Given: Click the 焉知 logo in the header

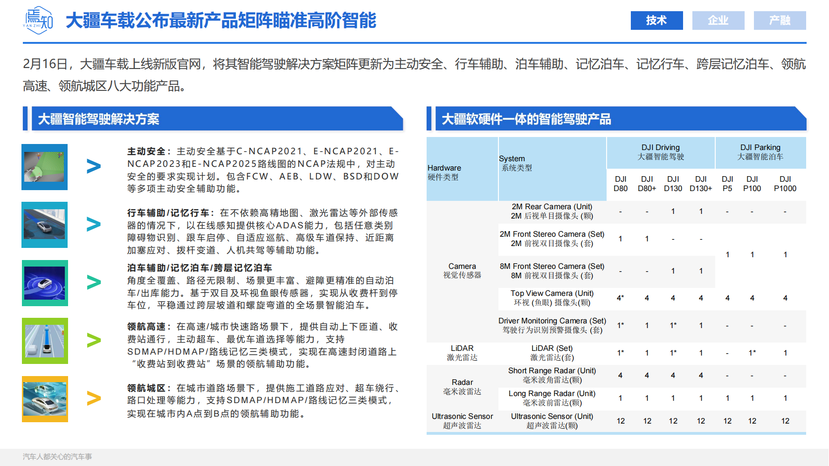Looking at the screenshot, I should click(38, 20).
